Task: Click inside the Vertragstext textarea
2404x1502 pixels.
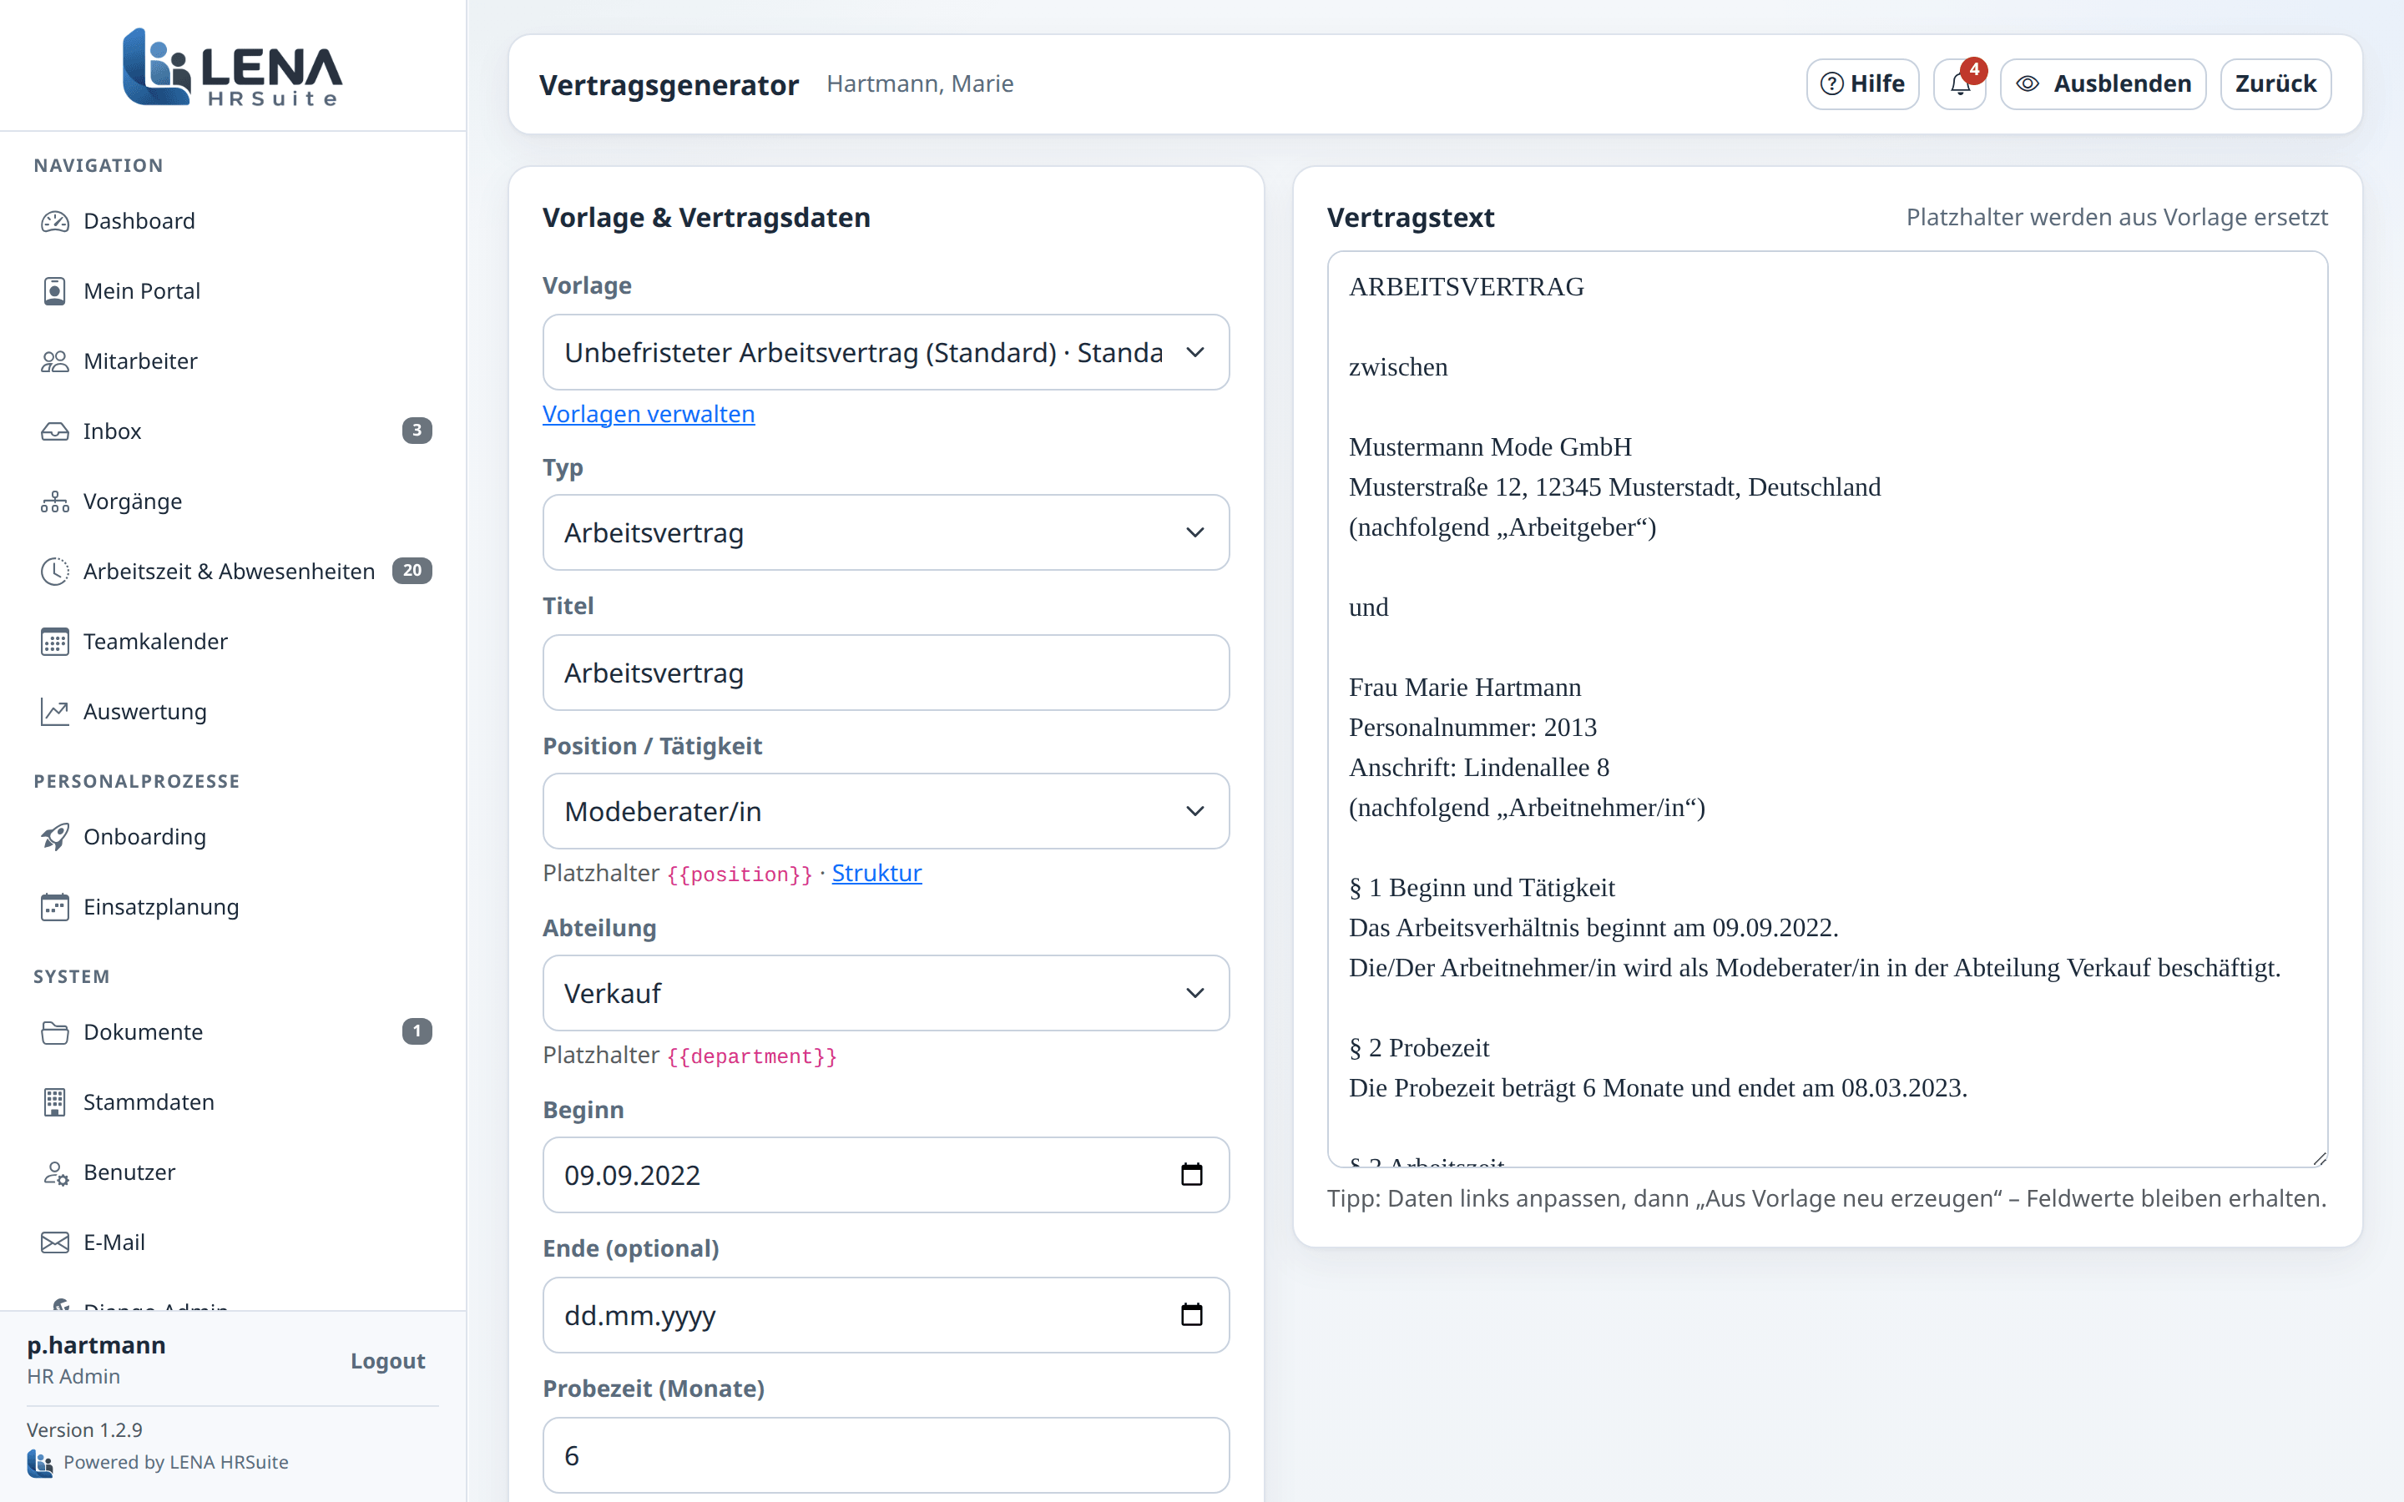Action: click(1827, 709)
